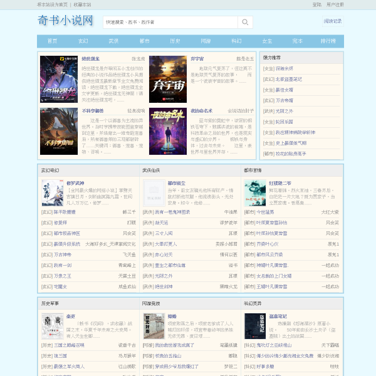Open the 完本 nav category

(x=298, y=41)
